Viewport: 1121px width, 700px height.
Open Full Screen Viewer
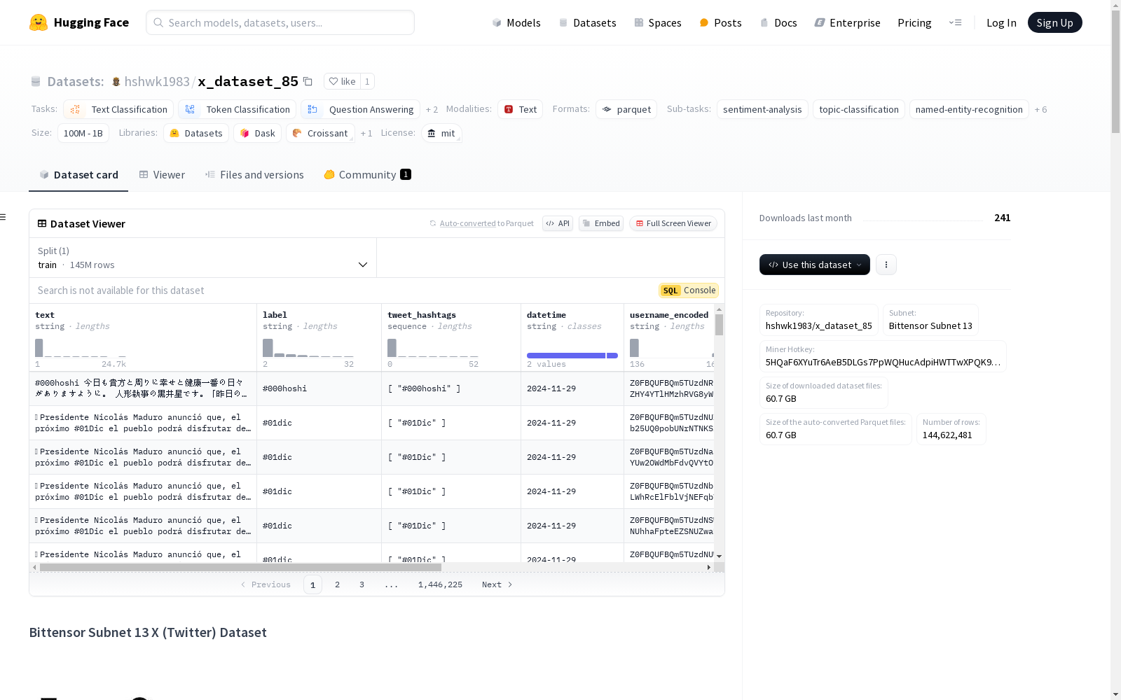coord(673,223)
